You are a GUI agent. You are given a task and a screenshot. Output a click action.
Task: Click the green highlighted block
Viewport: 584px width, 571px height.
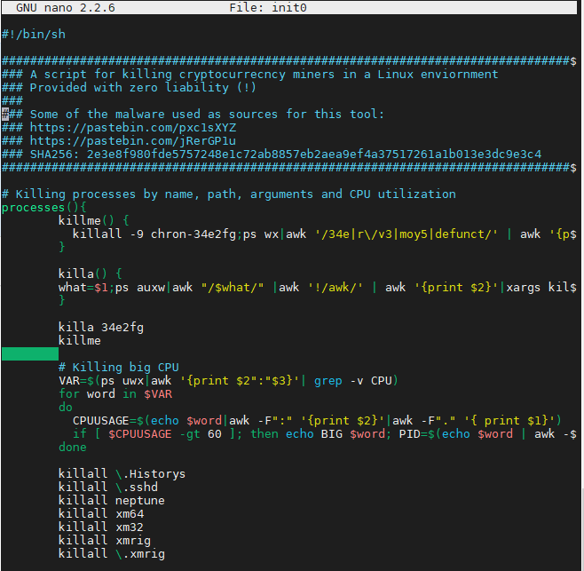tap(29, 353)
